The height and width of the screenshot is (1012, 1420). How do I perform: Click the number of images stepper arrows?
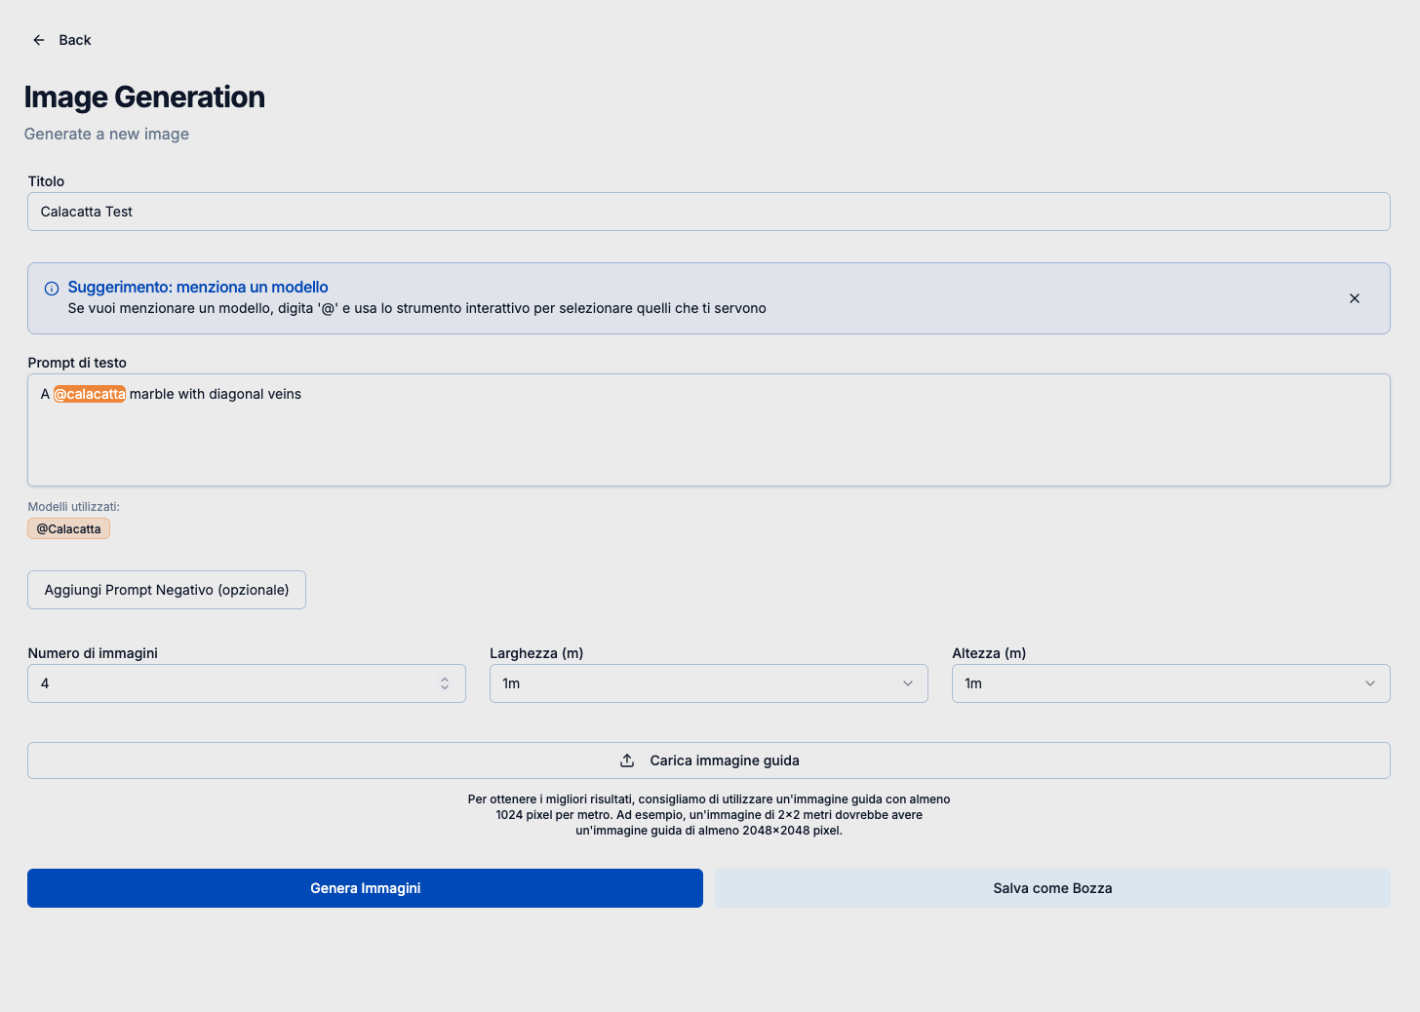(x=445, y=683)
